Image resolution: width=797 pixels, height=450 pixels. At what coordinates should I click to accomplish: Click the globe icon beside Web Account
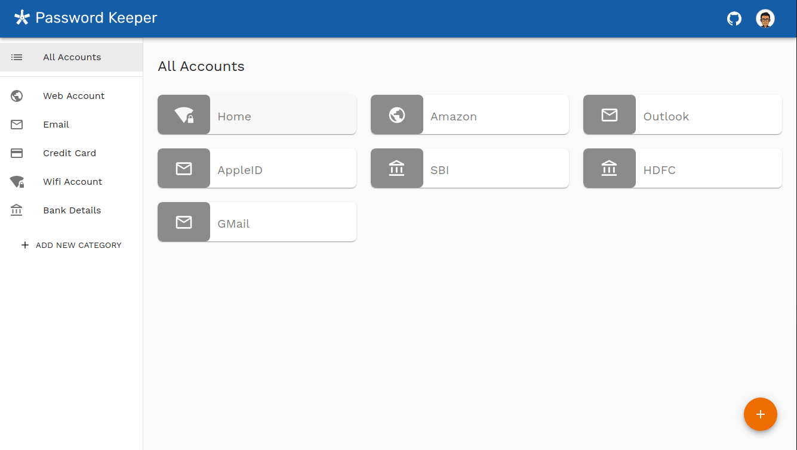click(x=17, y=96)
